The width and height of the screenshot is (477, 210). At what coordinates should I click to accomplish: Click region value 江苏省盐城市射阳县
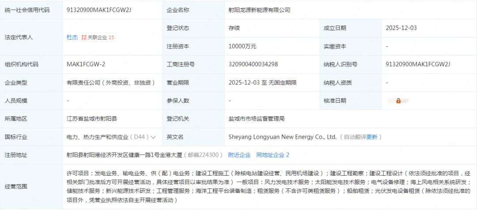(x=92, y=119)
